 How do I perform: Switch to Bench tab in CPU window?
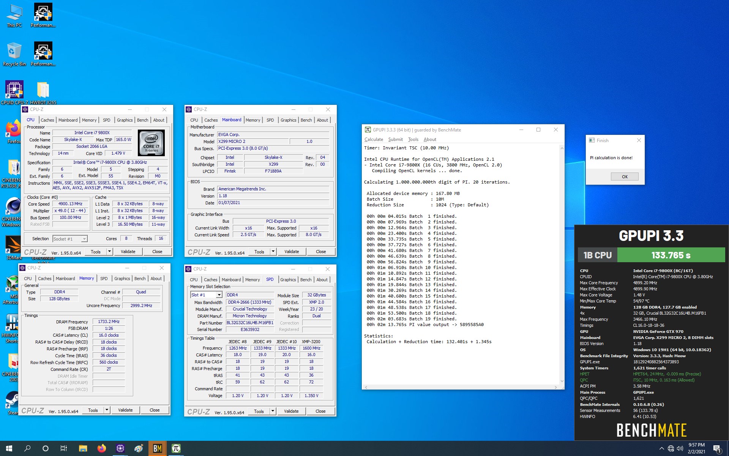coord(143,120)
